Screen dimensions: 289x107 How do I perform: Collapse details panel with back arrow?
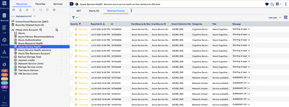coord(72,4)
